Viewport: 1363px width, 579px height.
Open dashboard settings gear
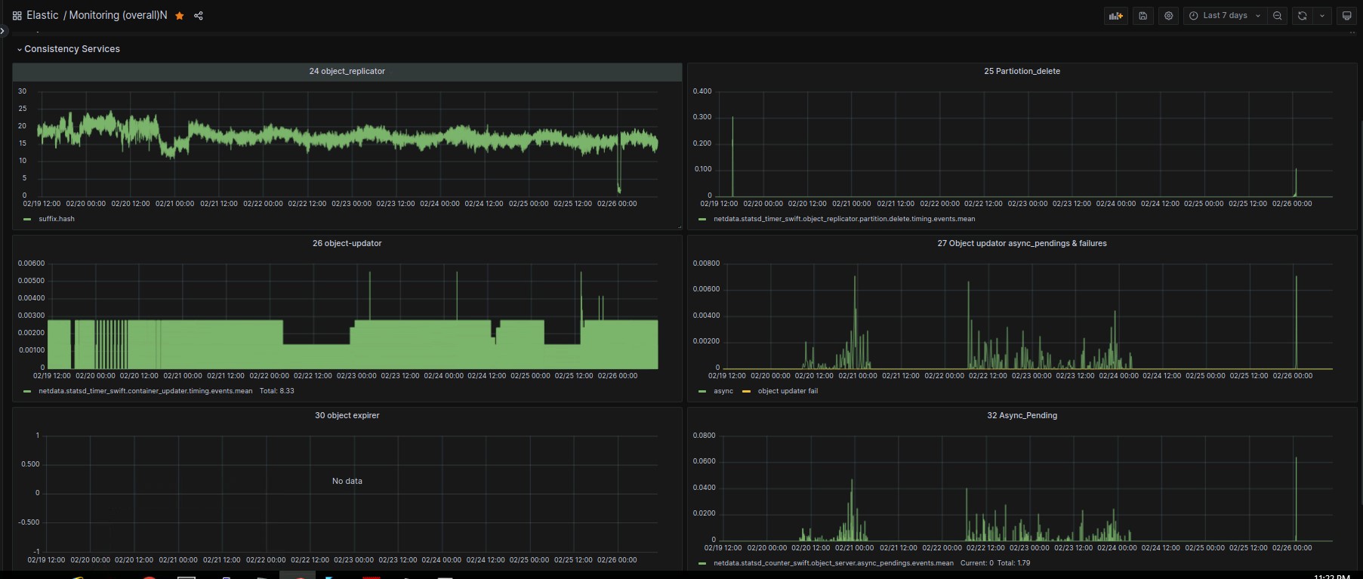point(1168,16)
